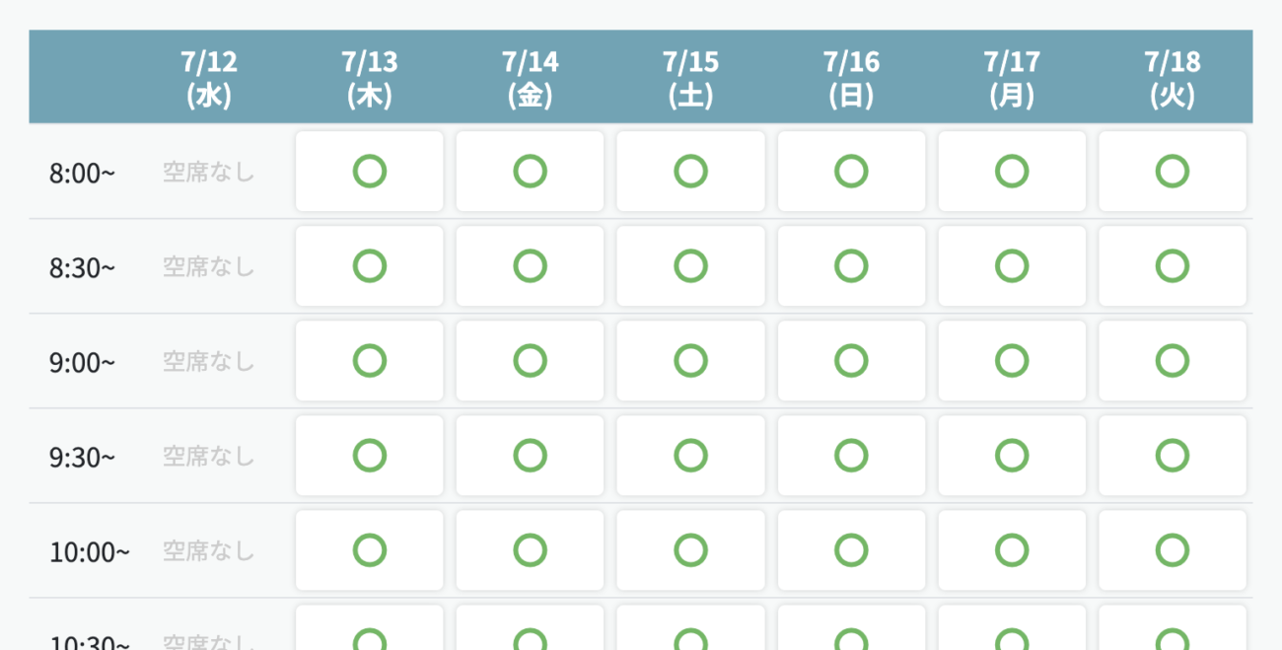The width and height of the screenshot is (1282, 650).
Task: Pick the 10:00 slot on 7/16 (日)
Action: 851,550
